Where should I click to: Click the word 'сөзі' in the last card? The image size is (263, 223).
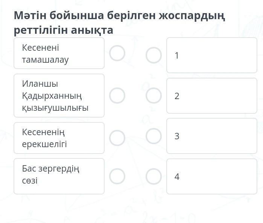(30, 181)
